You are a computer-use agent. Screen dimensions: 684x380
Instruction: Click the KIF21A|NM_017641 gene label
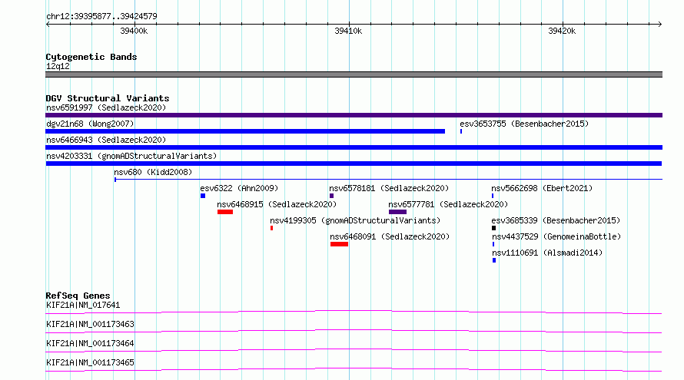[x=83, y=305]
